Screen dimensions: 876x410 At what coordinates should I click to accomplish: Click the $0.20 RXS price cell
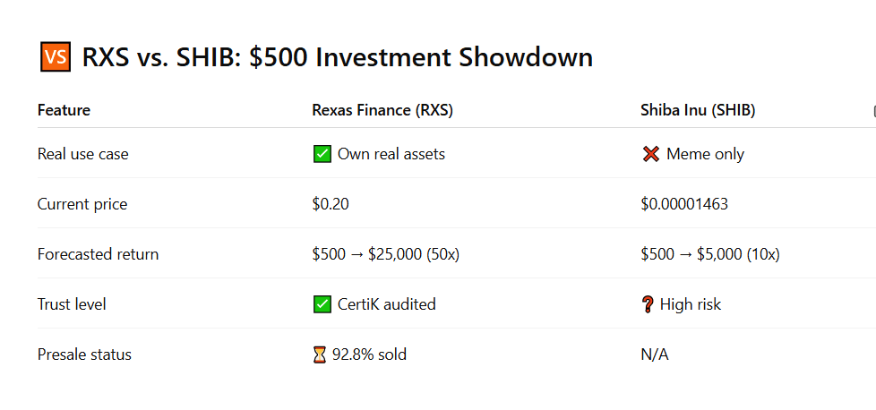(331, 204)
